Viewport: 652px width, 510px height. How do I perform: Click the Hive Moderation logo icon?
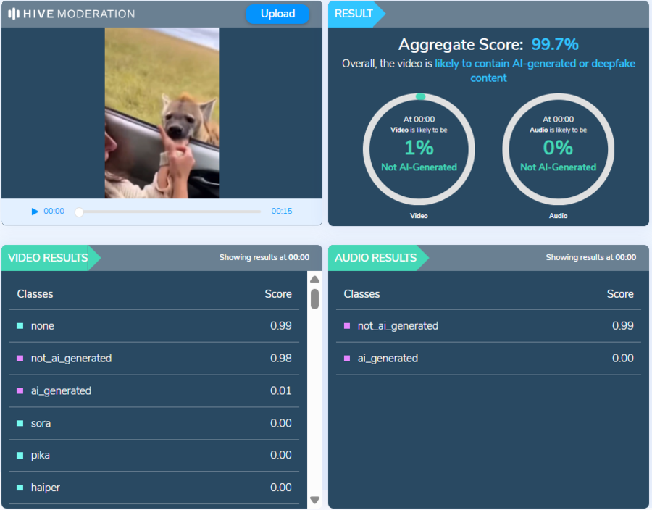click(x=14, y=14)
